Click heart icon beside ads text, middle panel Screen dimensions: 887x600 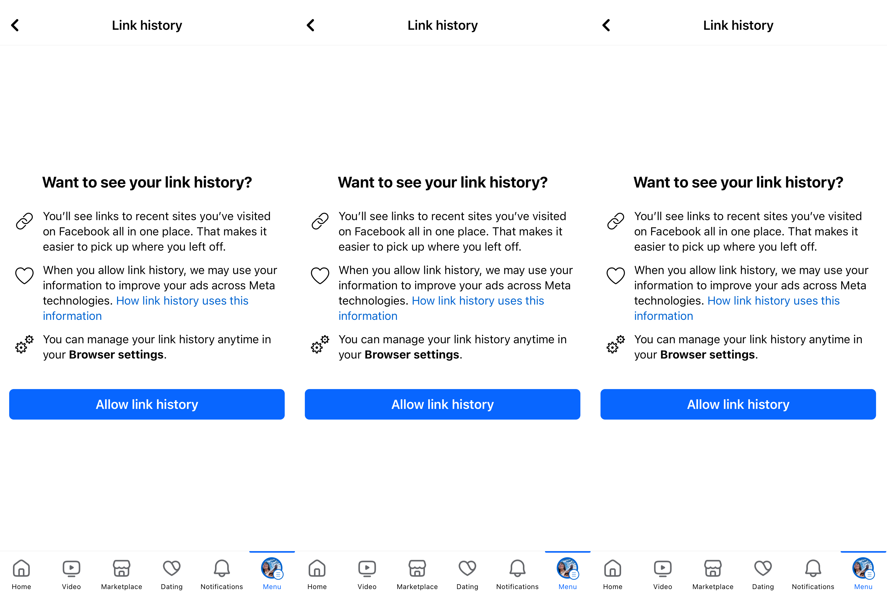320,275
